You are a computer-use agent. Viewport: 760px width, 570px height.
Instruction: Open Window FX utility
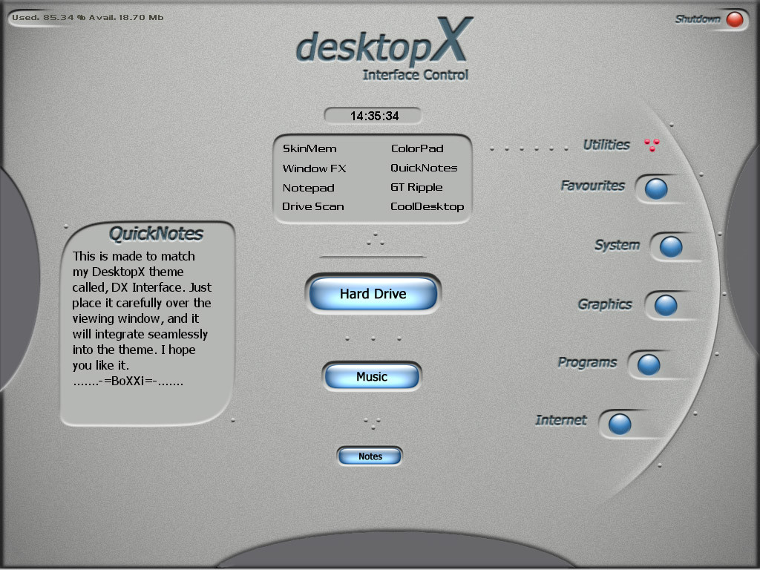(x=314, y=168)
